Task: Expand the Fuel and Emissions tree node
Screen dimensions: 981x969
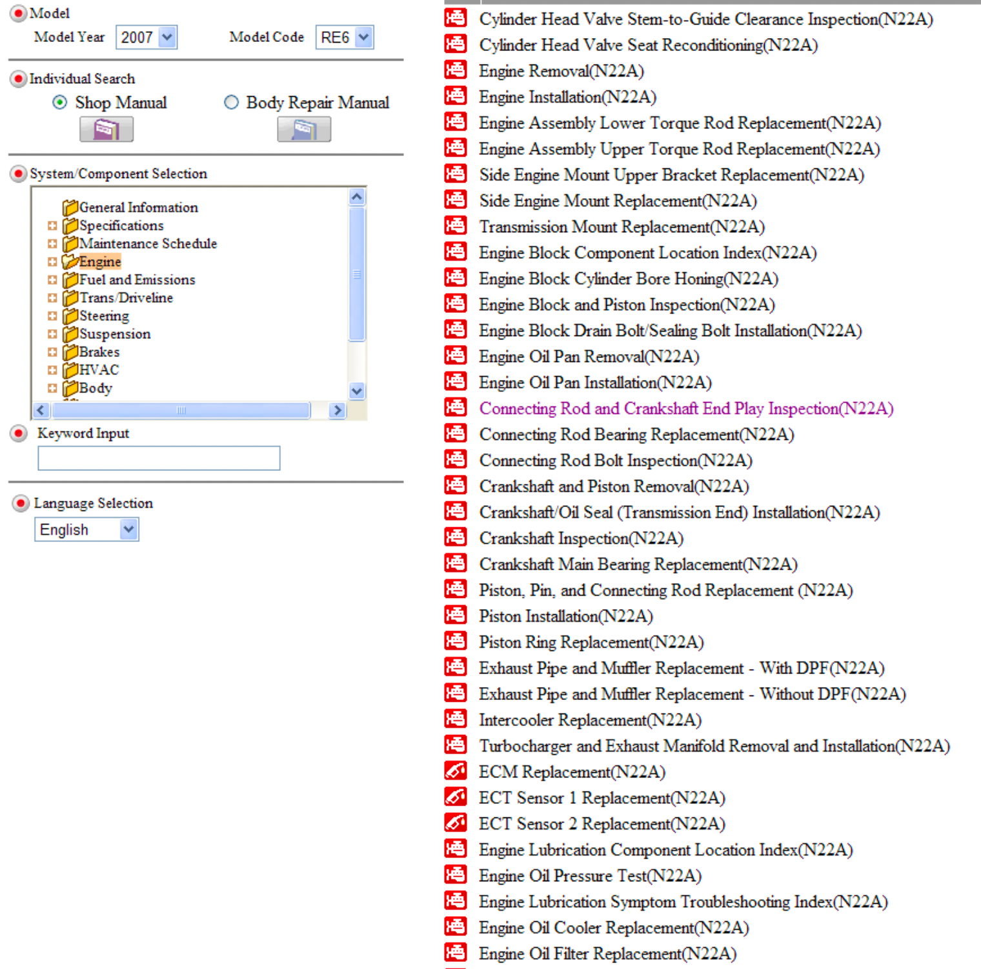Action: tap(52, 280)
